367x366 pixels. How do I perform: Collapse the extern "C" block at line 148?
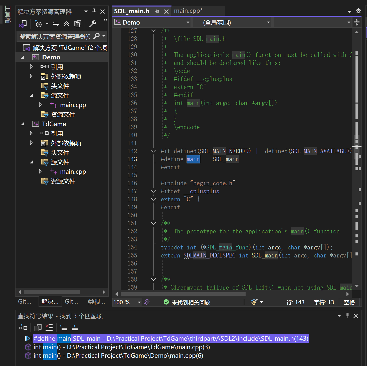153,199
